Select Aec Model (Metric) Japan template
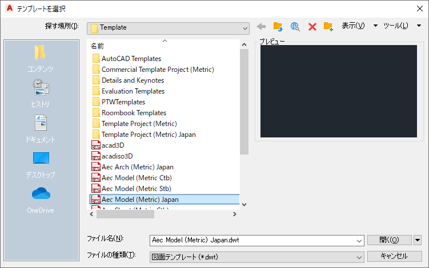Screen dimensions: 429x268 [165, 200]
